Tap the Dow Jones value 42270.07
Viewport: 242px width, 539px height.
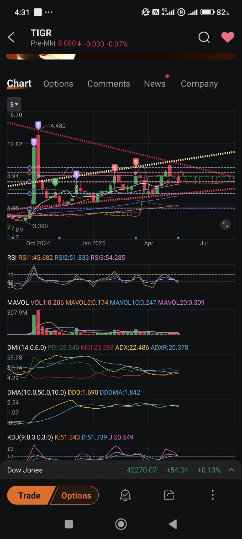[x=142, y=470]
